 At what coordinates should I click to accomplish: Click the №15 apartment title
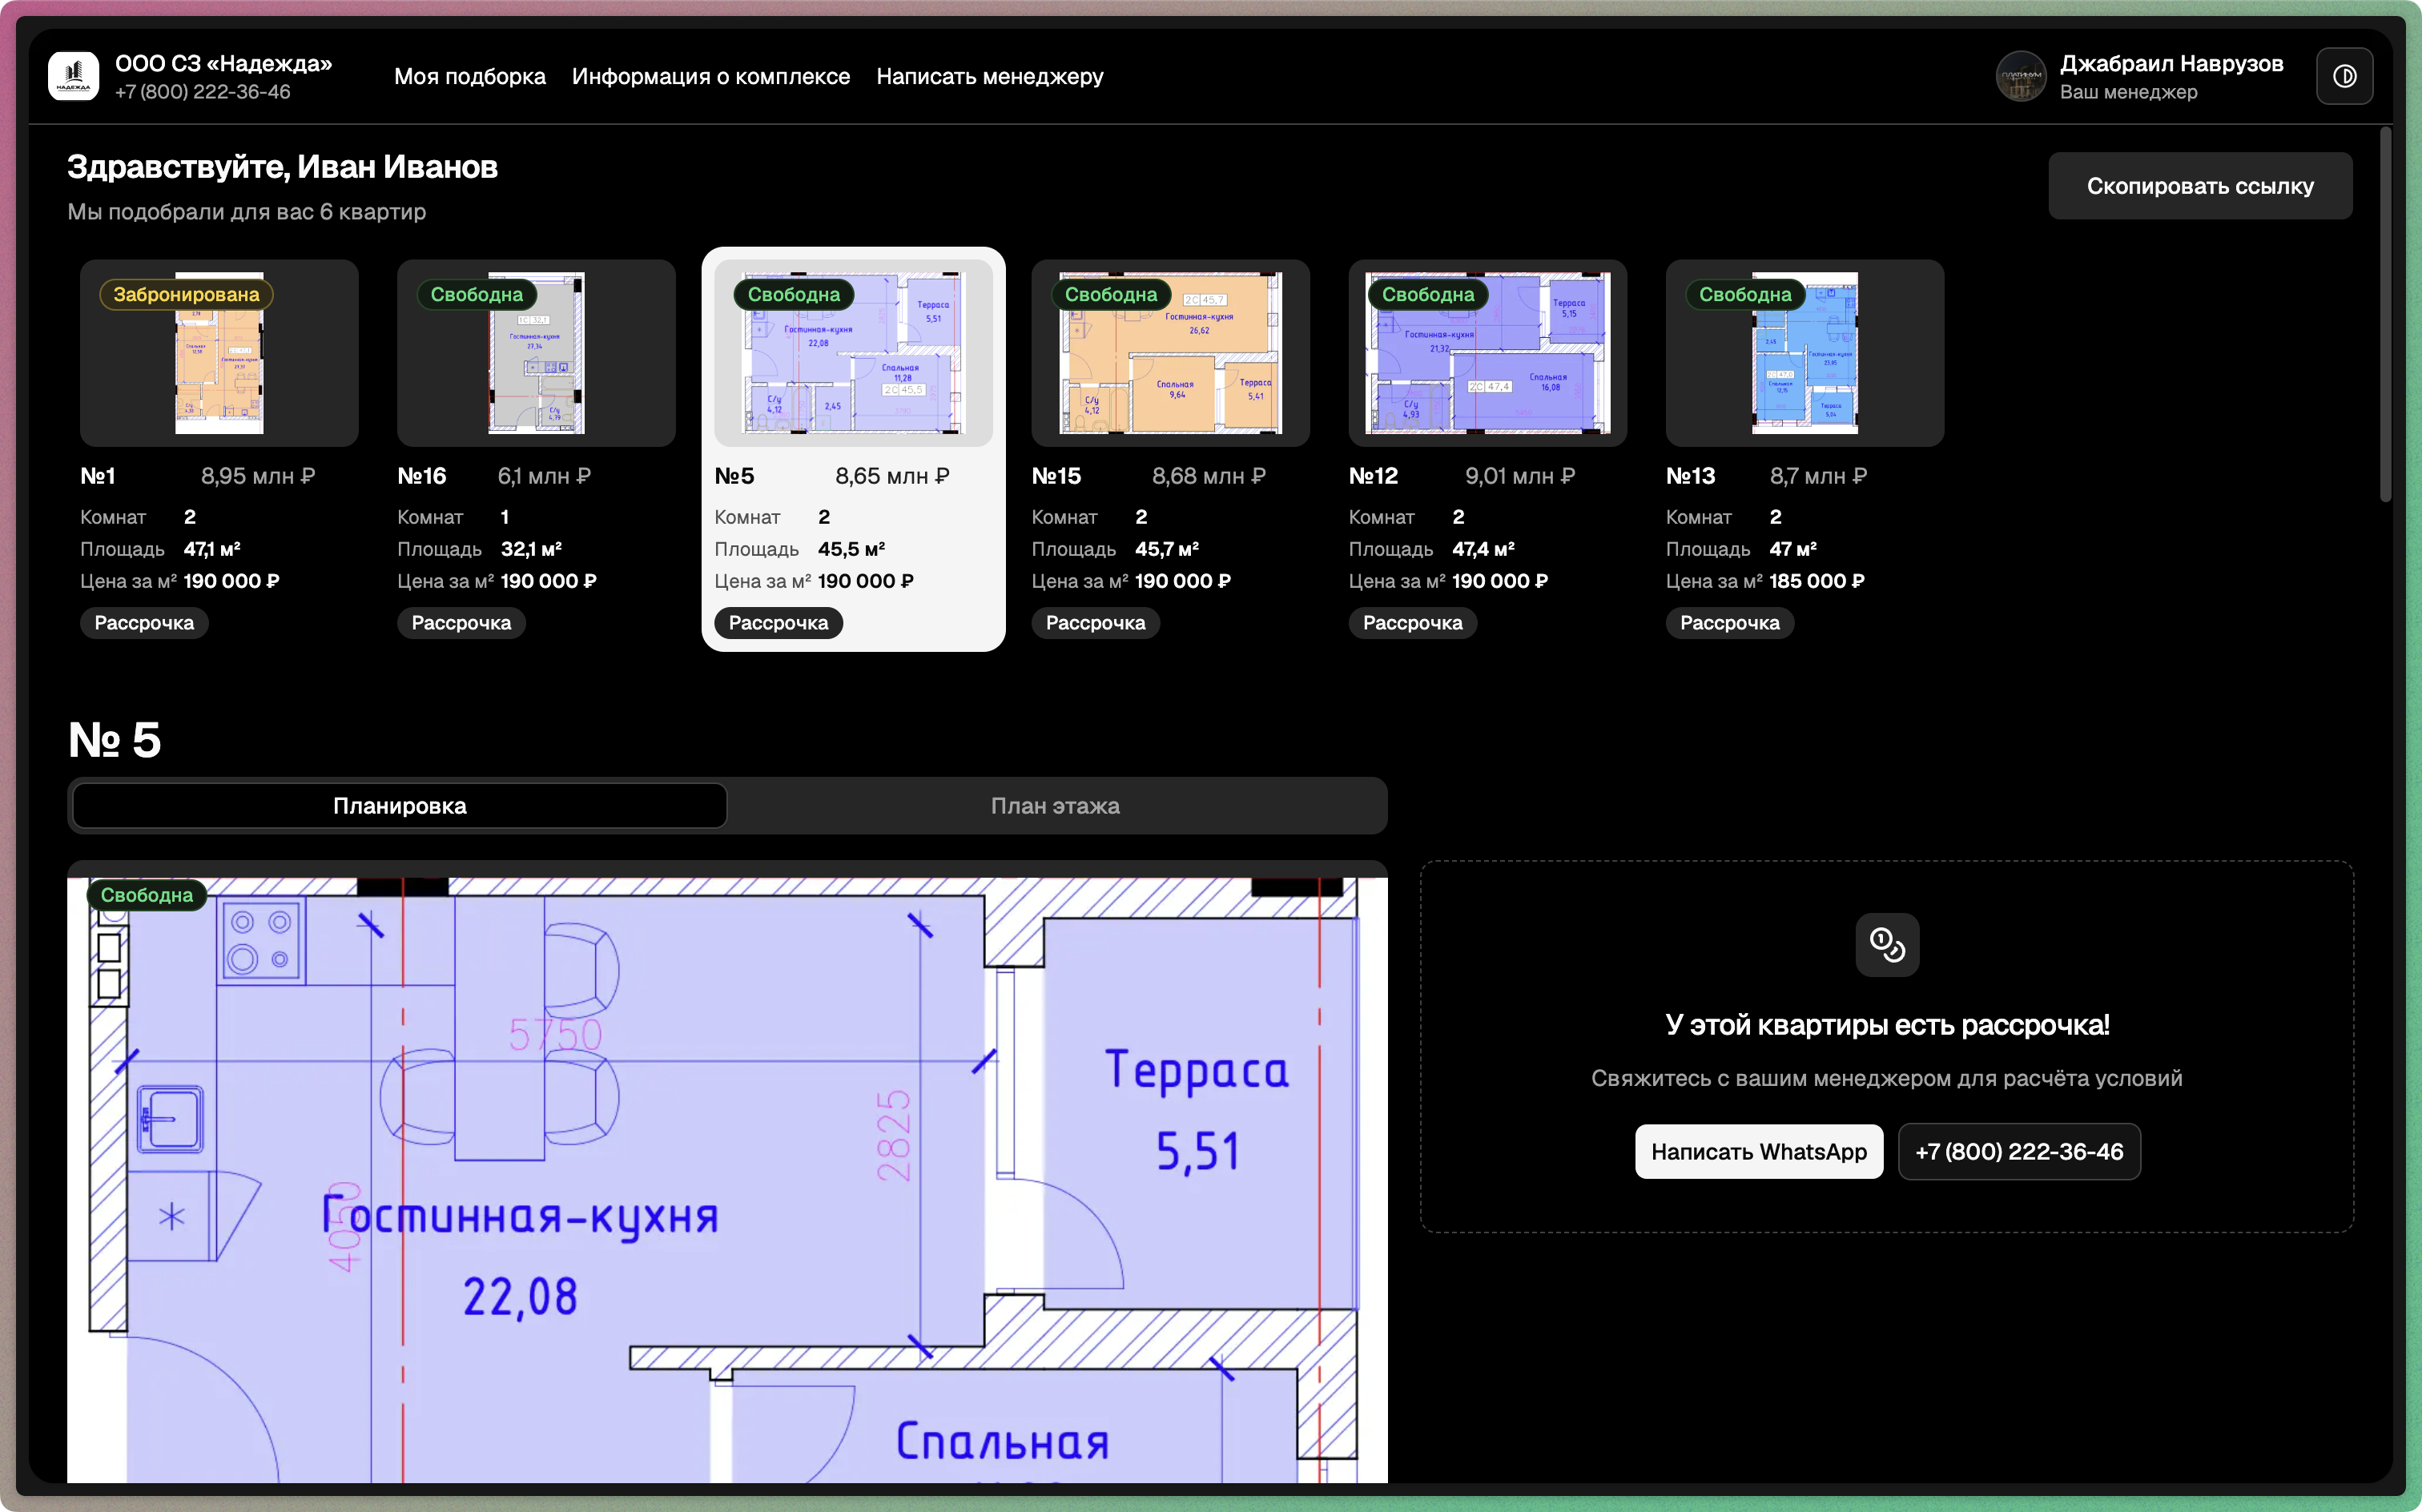(1056, 476)
